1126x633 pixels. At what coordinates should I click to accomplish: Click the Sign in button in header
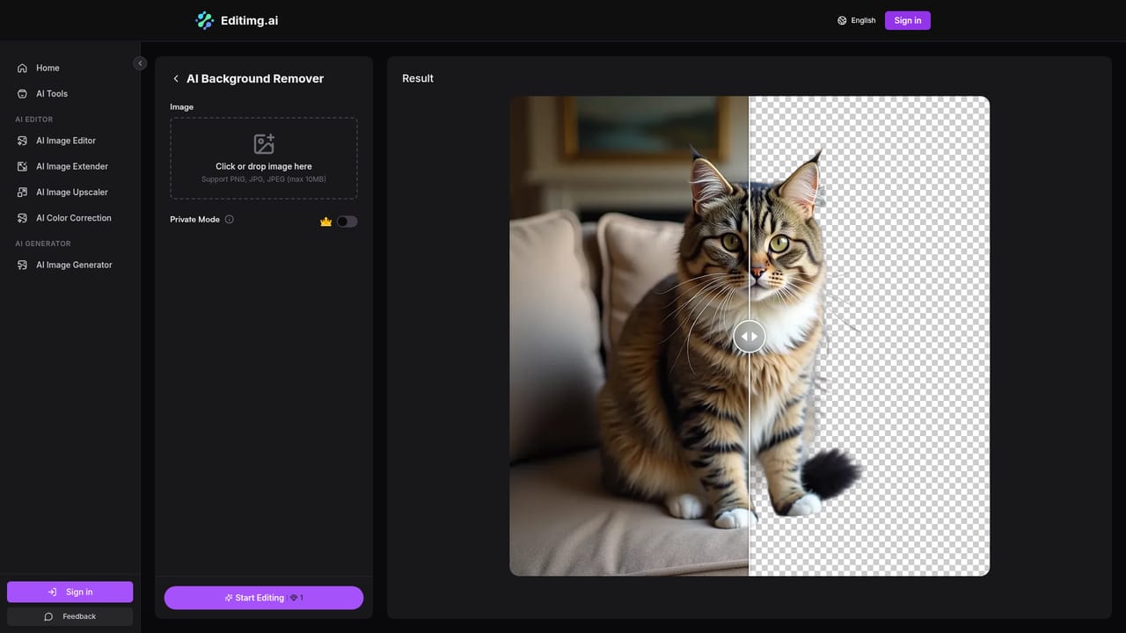tap(908, 20)
